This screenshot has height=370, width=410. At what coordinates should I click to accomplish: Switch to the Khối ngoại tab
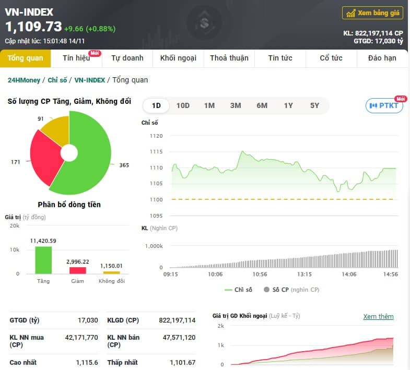178,58
